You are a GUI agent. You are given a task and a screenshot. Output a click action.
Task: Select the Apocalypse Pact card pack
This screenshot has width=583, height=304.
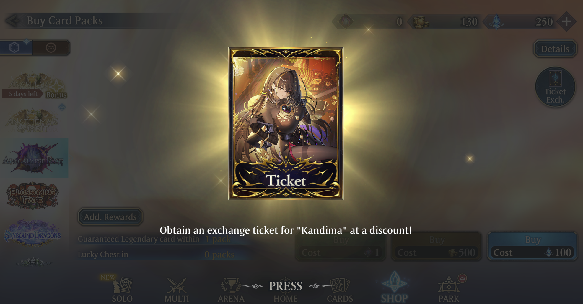click(34, 158)
